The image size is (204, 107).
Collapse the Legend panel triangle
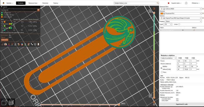(2, 7)
